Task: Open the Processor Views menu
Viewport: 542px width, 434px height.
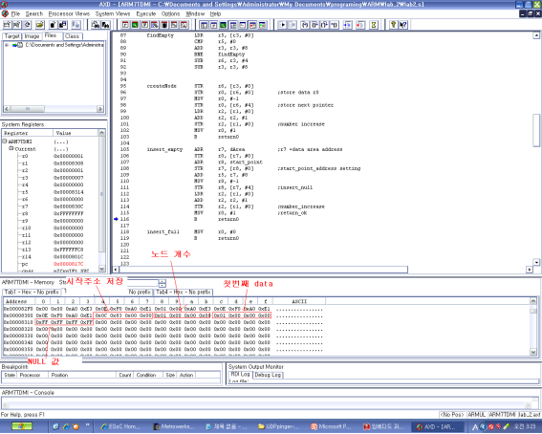Action: (69, 13)
